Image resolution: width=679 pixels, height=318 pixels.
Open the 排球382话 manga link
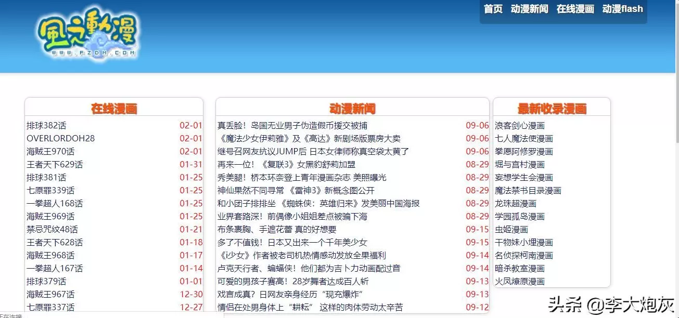click(46, 126)
